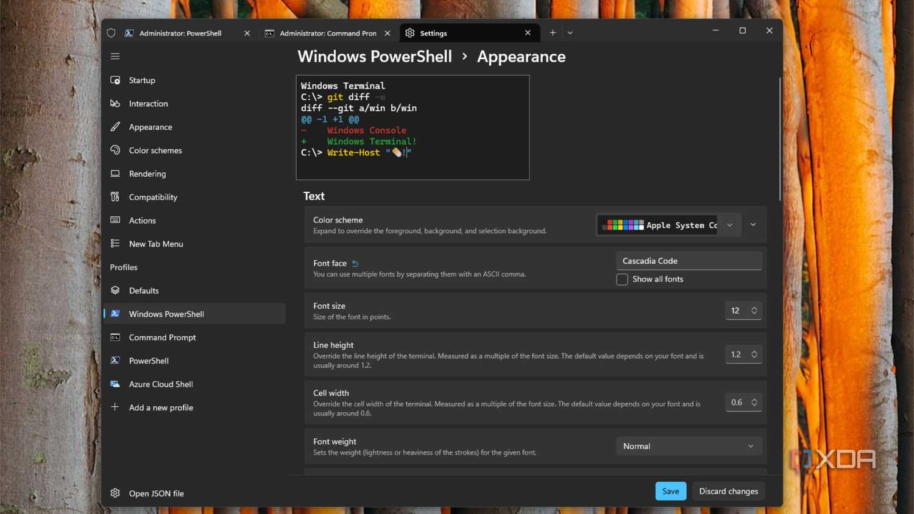Select the PowerShell profile
Screen dimensions: 914x514
point(194,361)
